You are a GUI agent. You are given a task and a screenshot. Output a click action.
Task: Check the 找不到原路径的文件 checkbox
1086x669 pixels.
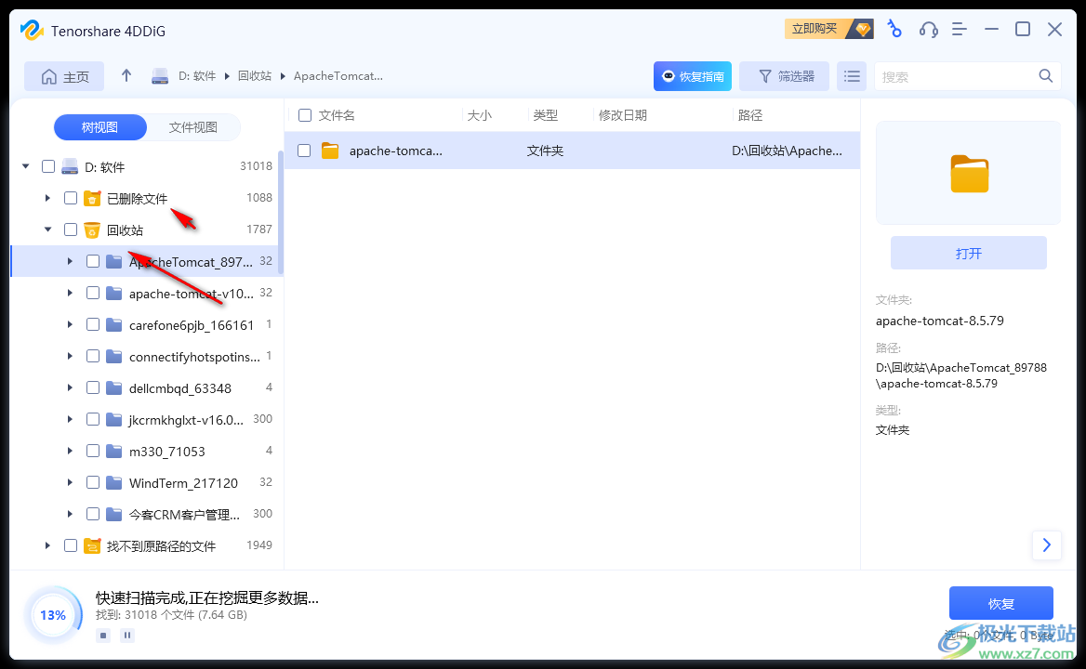coord(71,545)
